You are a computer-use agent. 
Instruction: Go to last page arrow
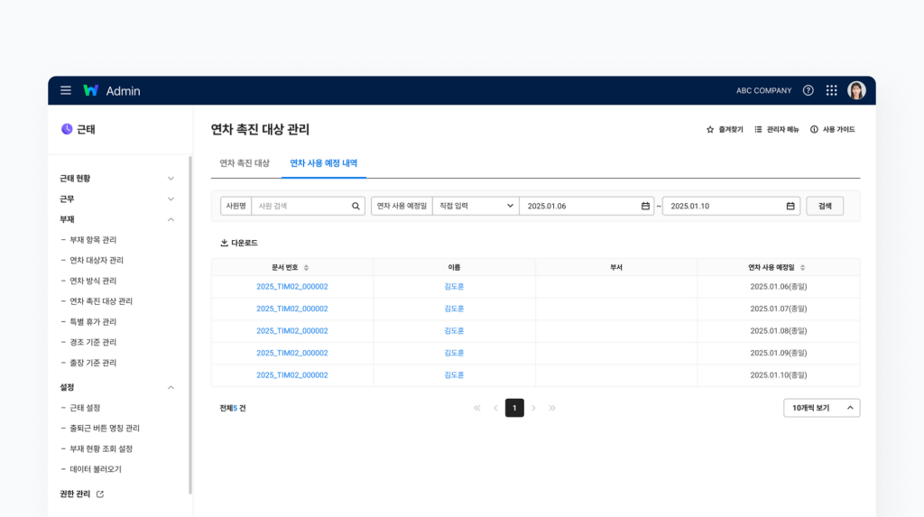(552, 408)
